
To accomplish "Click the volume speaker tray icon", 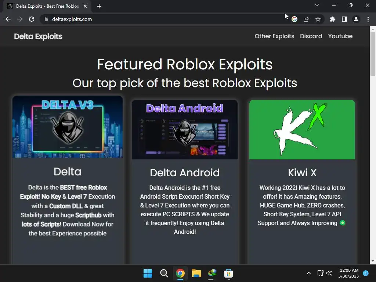I will coord(329,273).
